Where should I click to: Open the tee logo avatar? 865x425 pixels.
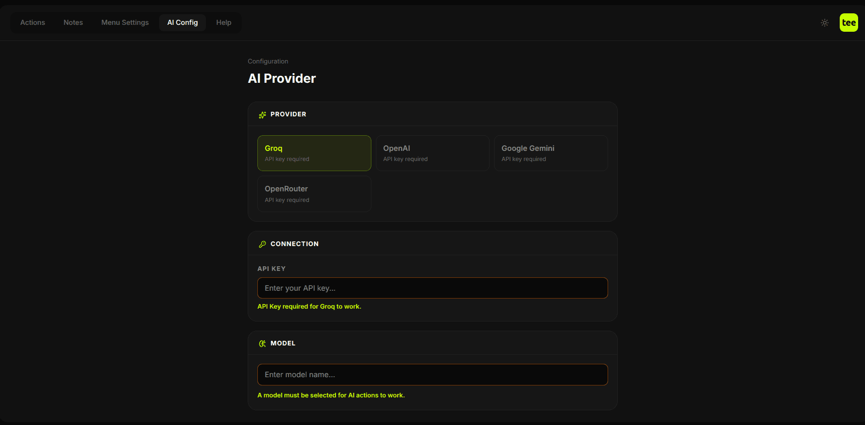(848, 23)
